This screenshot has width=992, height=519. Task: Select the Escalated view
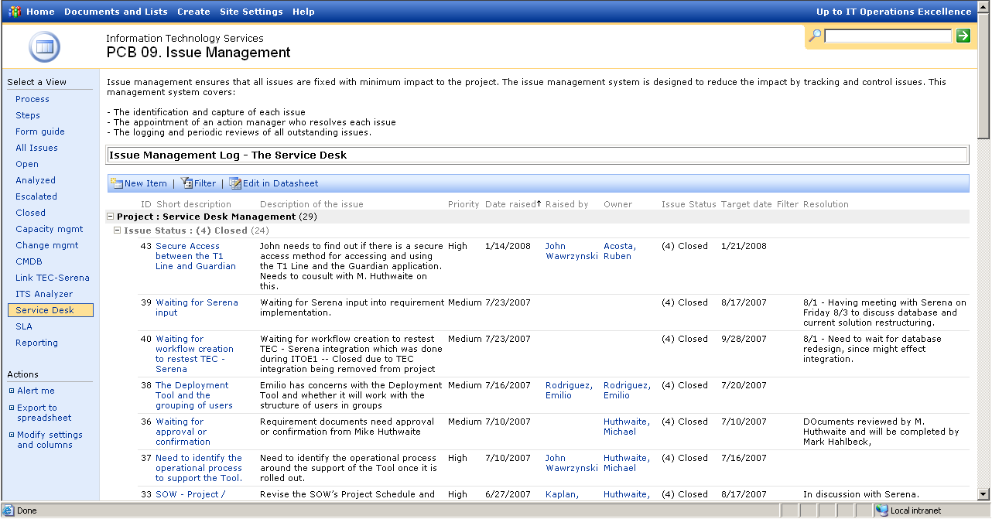coord(36,196)
